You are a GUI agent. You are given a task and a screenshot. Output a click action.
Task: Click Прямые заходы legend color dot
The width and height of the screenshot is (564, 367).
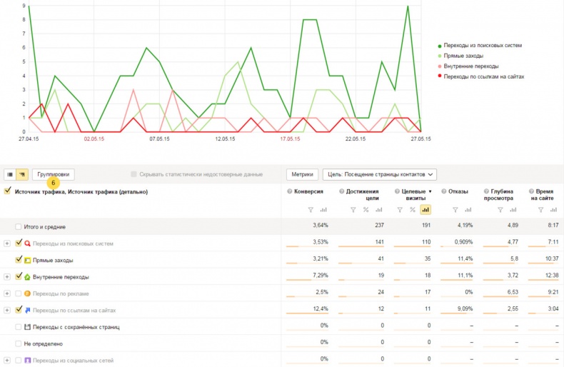pyautogui.click(x=438, y=56)
